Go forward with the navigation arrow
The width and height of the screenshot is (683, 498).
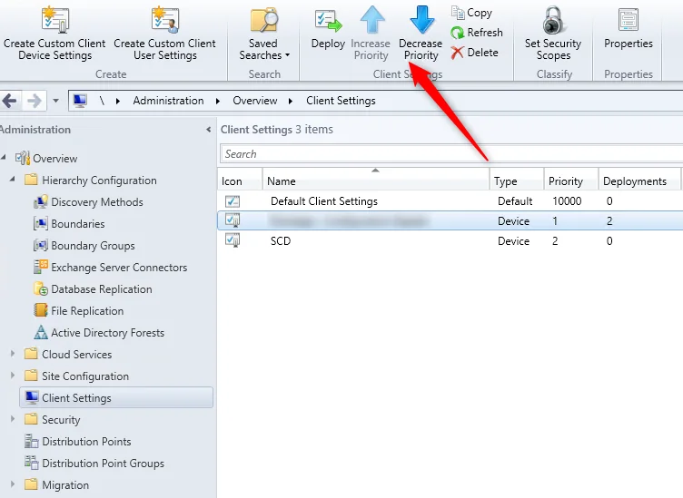click(34, 101)
